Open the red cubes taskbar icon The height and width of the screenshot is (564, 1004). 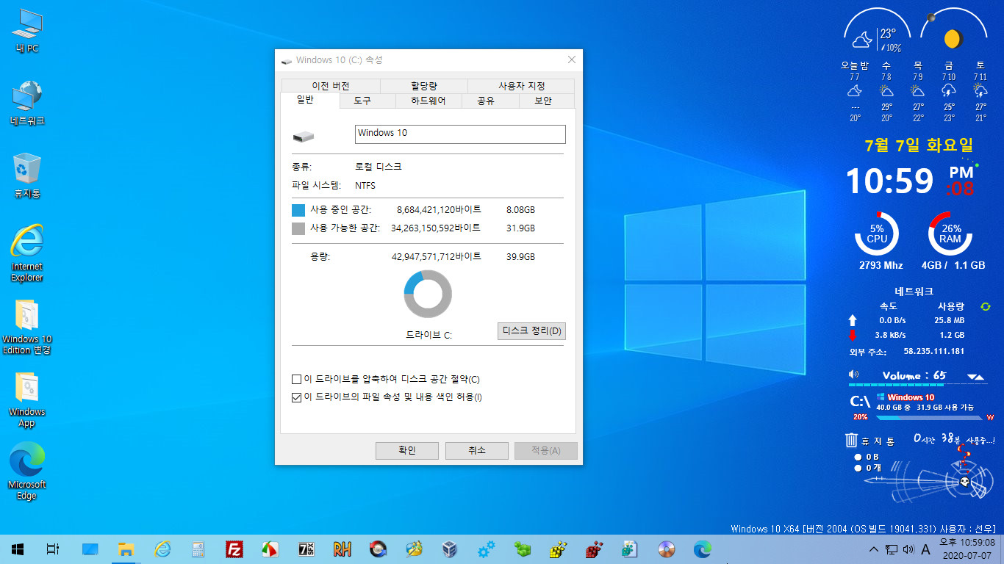click(x=595, y=549)
